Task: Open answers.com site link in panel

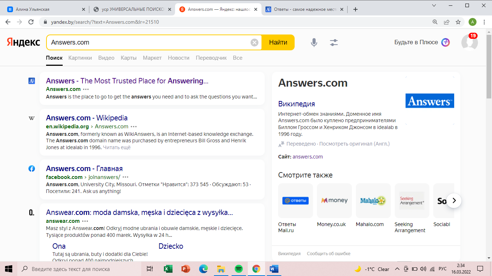Action: pyautogui.click(x=308, y=157)
